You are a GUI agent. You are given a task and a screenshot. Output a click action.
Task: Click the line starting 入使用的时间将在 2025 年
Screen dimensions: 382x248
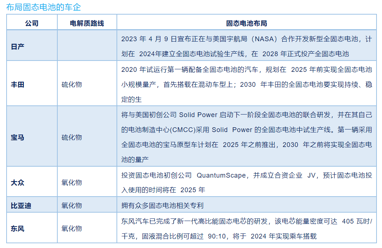pos(163,190)
